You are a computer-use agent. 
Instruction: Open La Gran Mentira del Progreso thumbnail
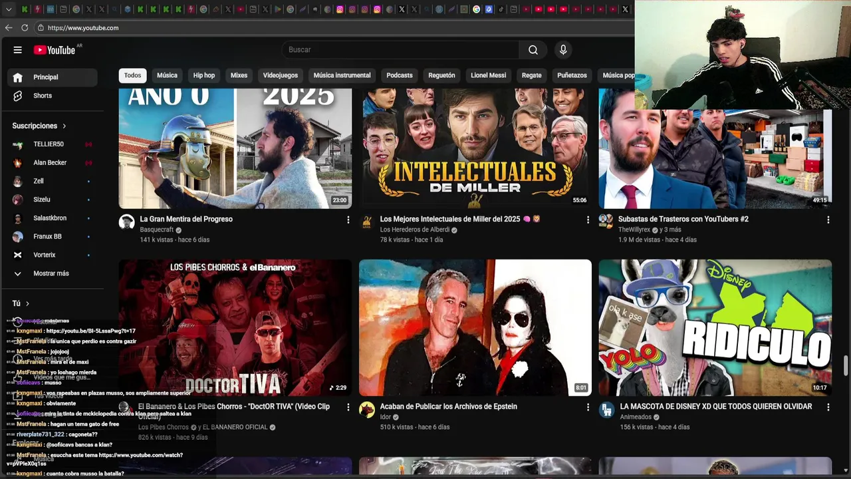point(235,148)
